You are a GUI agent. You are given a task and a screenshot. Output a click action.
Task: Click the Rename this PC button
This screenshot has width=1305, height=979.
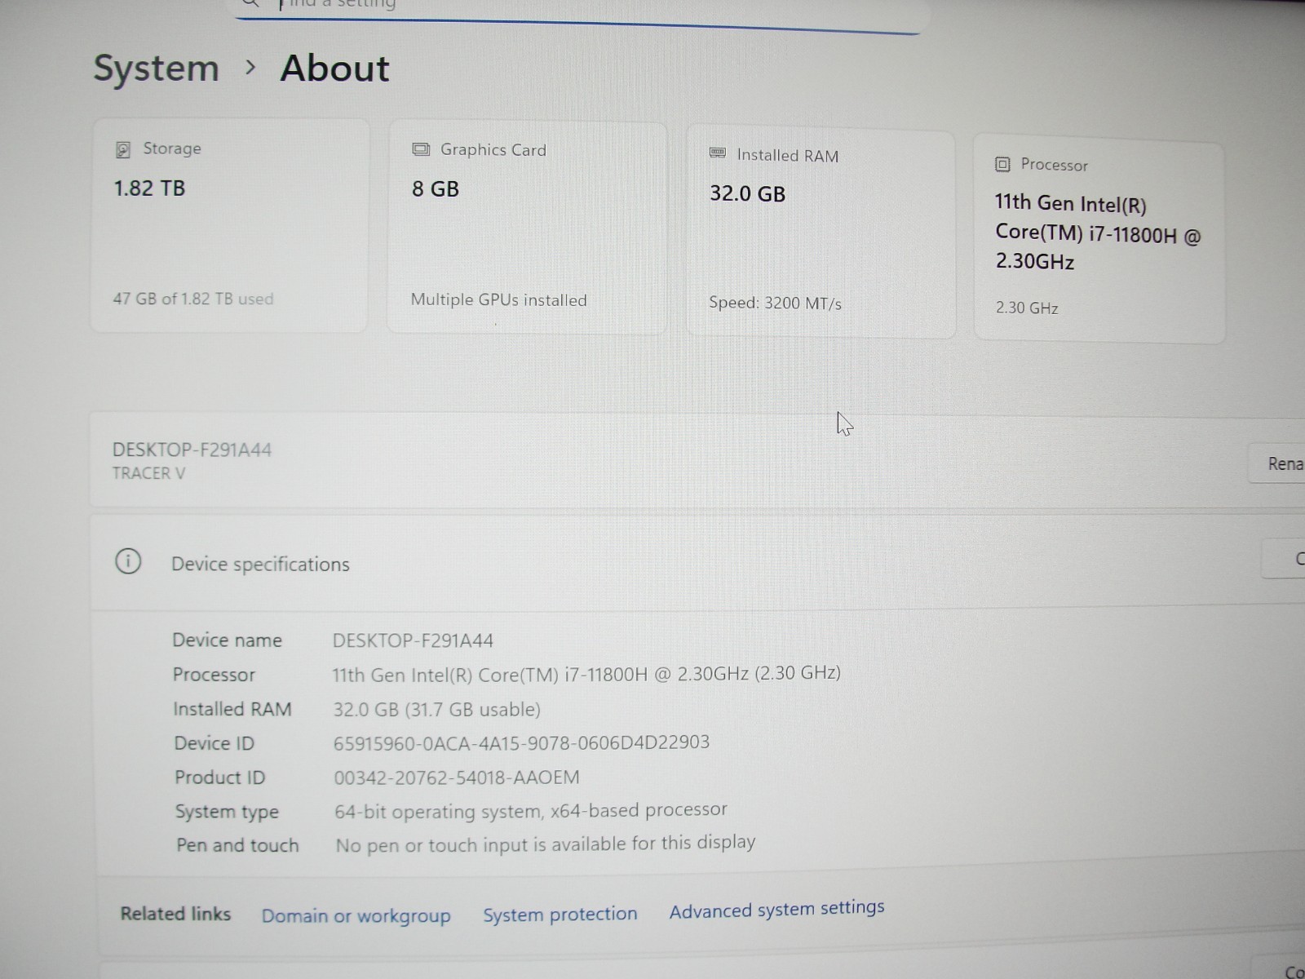pos(1279,464)
